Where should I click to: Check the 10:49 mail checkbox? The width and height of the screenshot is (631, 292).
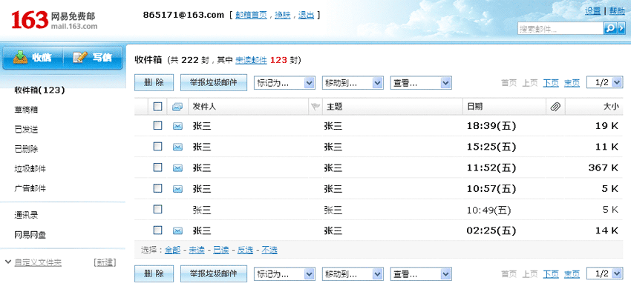(157, 209)
